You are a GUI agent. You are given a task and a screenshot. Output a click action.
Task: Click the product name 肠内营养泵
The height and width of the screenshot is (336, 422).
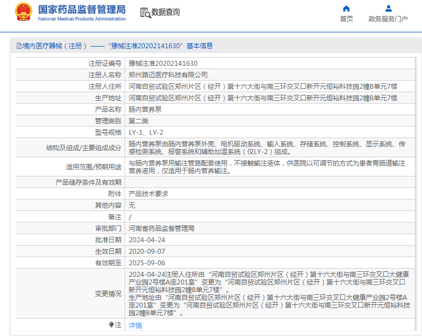(x=145, y=110)
